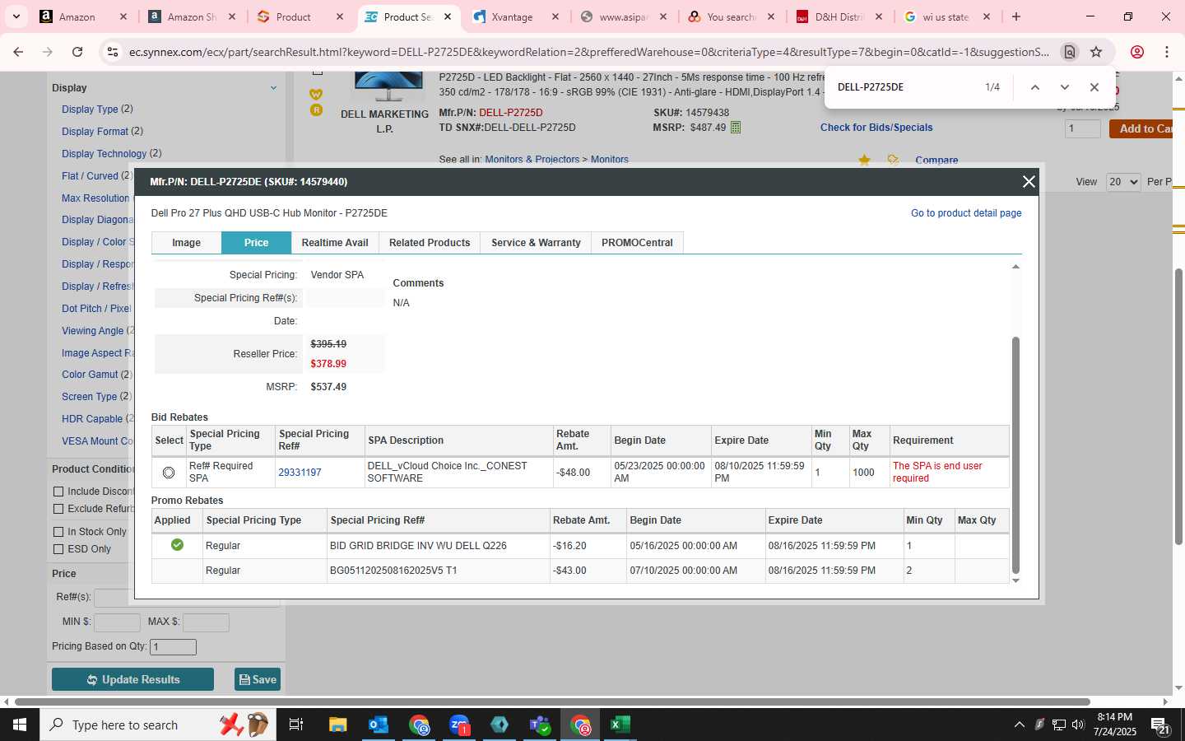Click Pricing Based on Qty field
The height and width of the screenshot is (741, 1185).
(x=173, y=647)
